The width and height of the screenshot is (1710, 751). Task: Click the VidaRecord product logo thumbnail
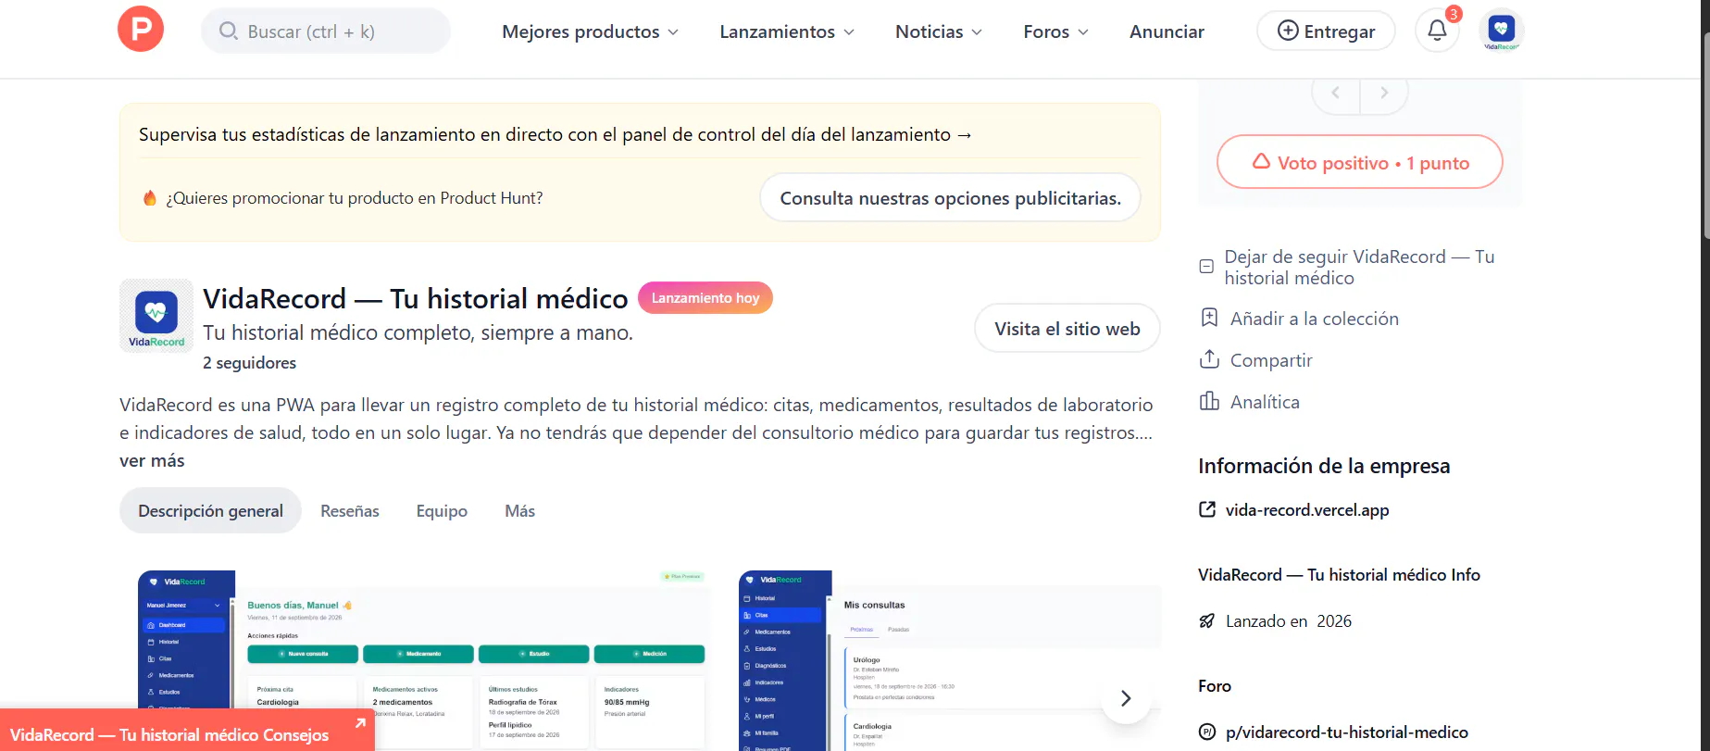coord(156,316)
